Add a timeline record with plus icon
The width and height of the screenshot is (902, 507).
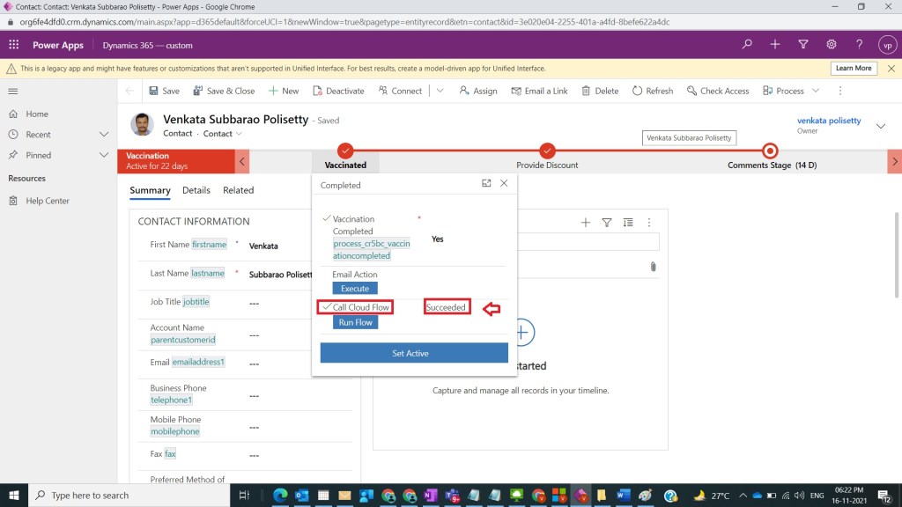coord(586,223)
